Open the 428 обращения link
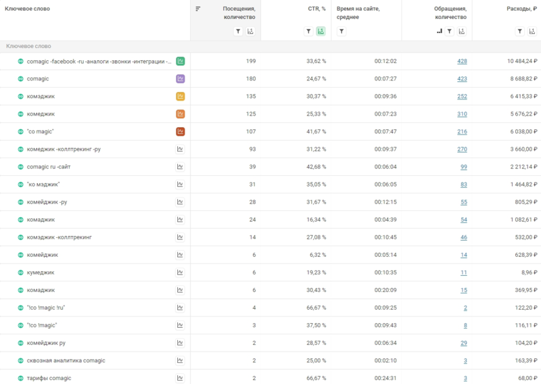The image size is (541, 384). [462, 61]
